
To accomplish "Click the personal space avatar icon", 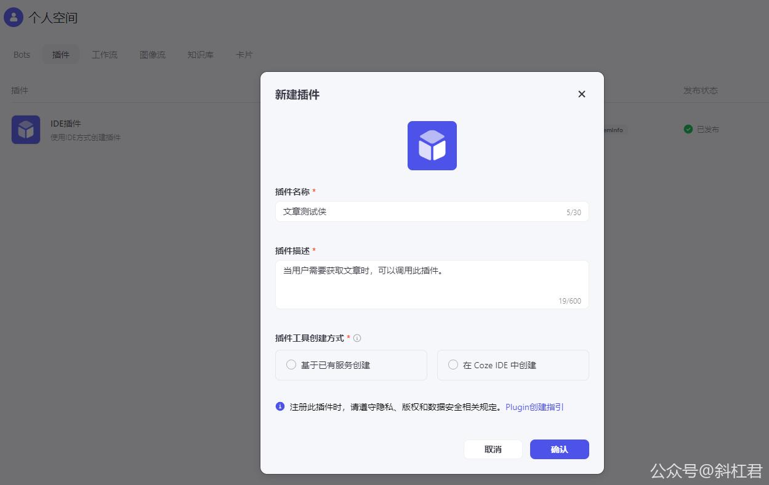I will pos(14,17).
